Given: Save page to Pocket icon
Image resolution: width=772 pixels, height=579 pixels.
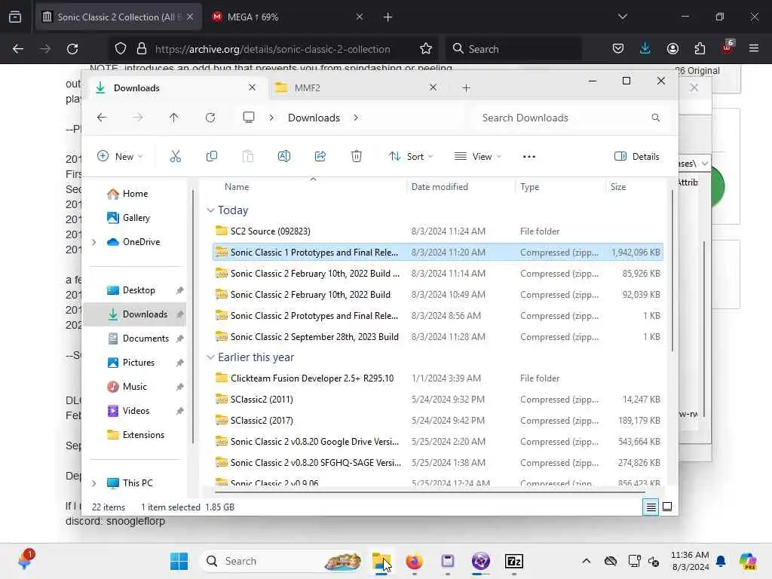Looking at the screenshot, I should coord(618,49).
